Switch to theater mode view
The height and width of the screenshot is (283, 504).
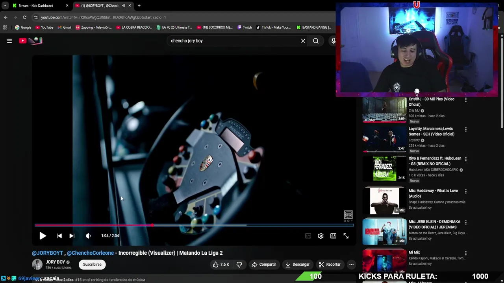tap(333, 236)
